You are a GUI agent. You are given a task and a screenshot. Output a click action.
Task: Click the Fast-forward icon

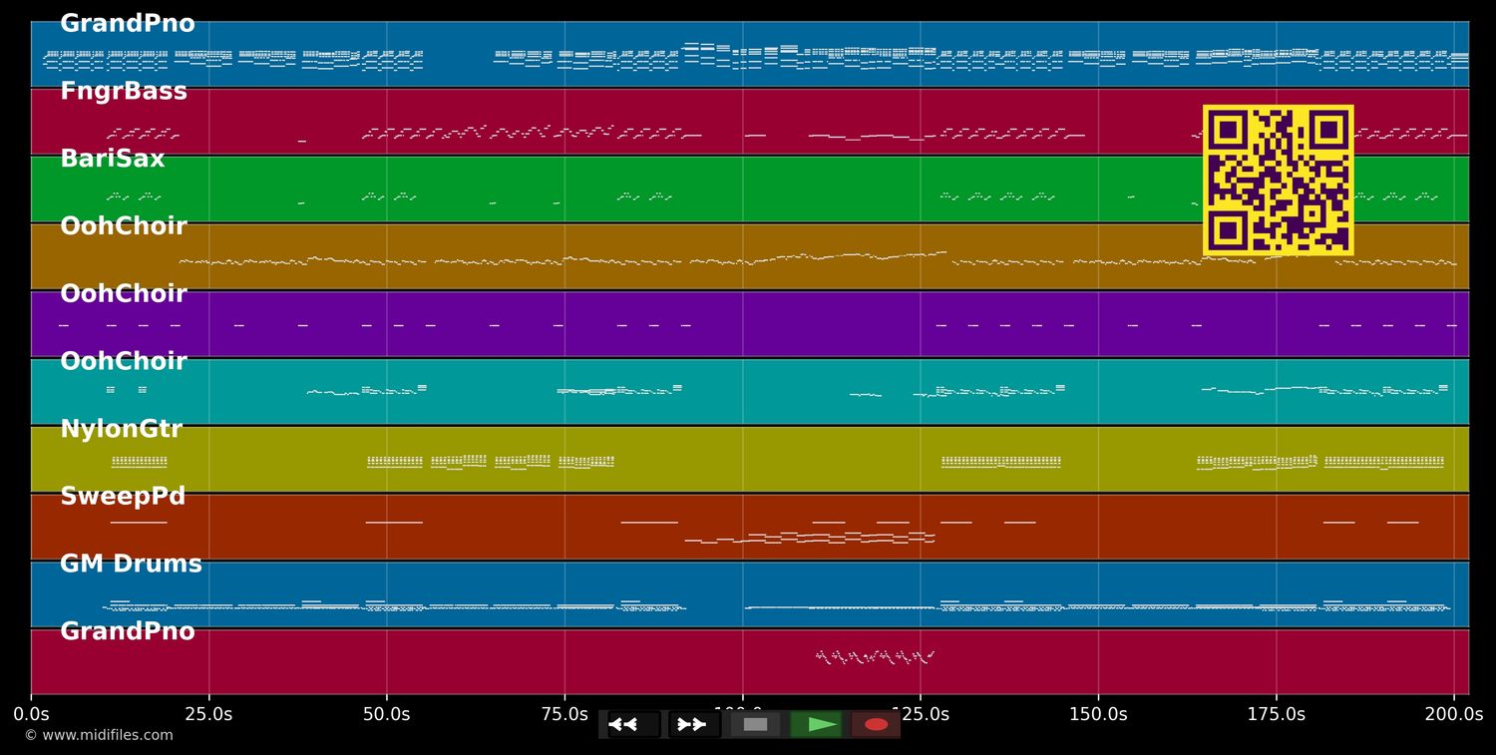point(692,724)
